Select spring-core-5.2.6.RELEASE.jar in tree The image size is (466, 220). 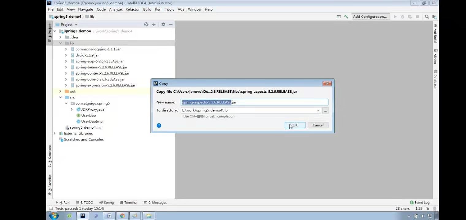pyautogui.click(x=100, y=79)
